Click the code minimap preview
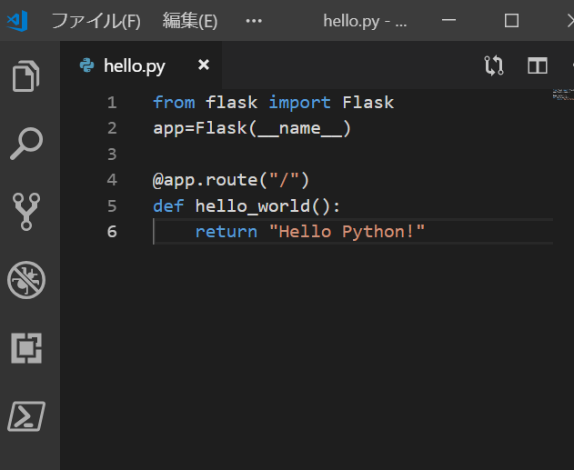 561,93
